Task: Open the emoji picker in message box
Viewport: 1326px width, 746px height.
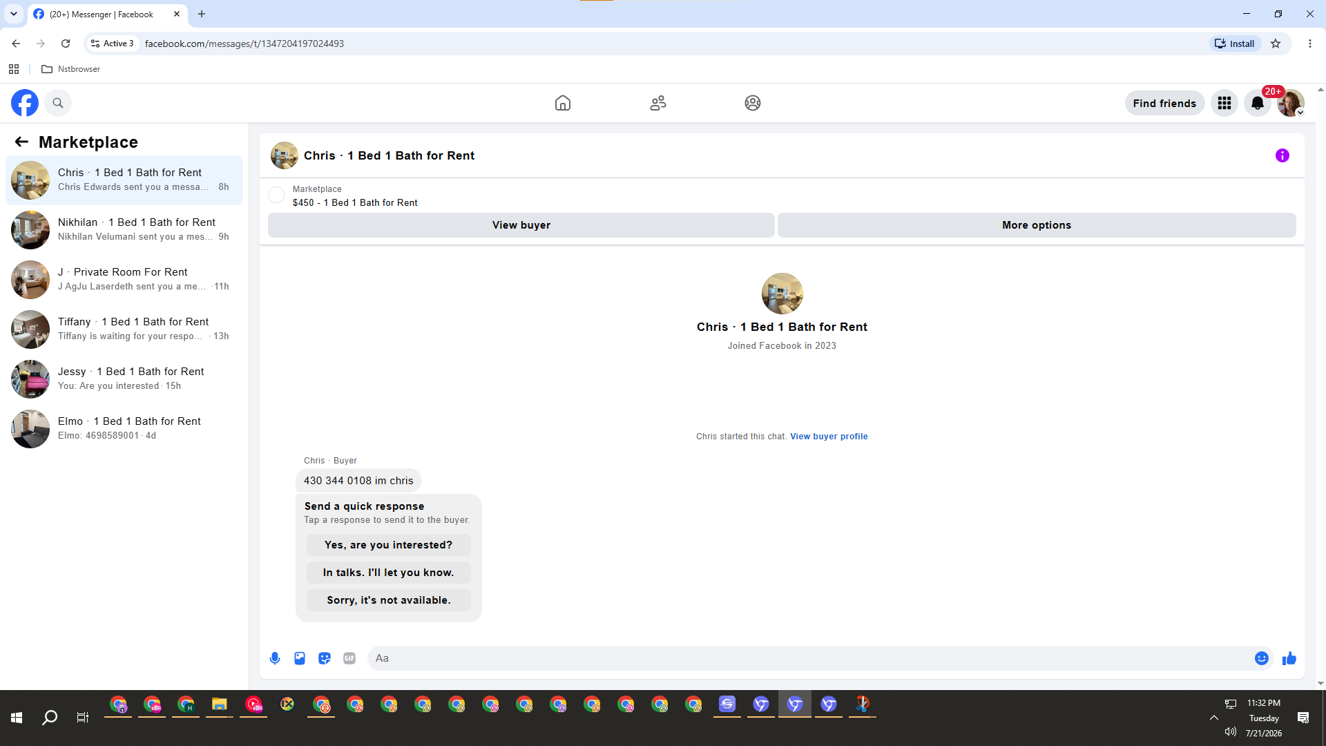Action: click(1262, 658)
